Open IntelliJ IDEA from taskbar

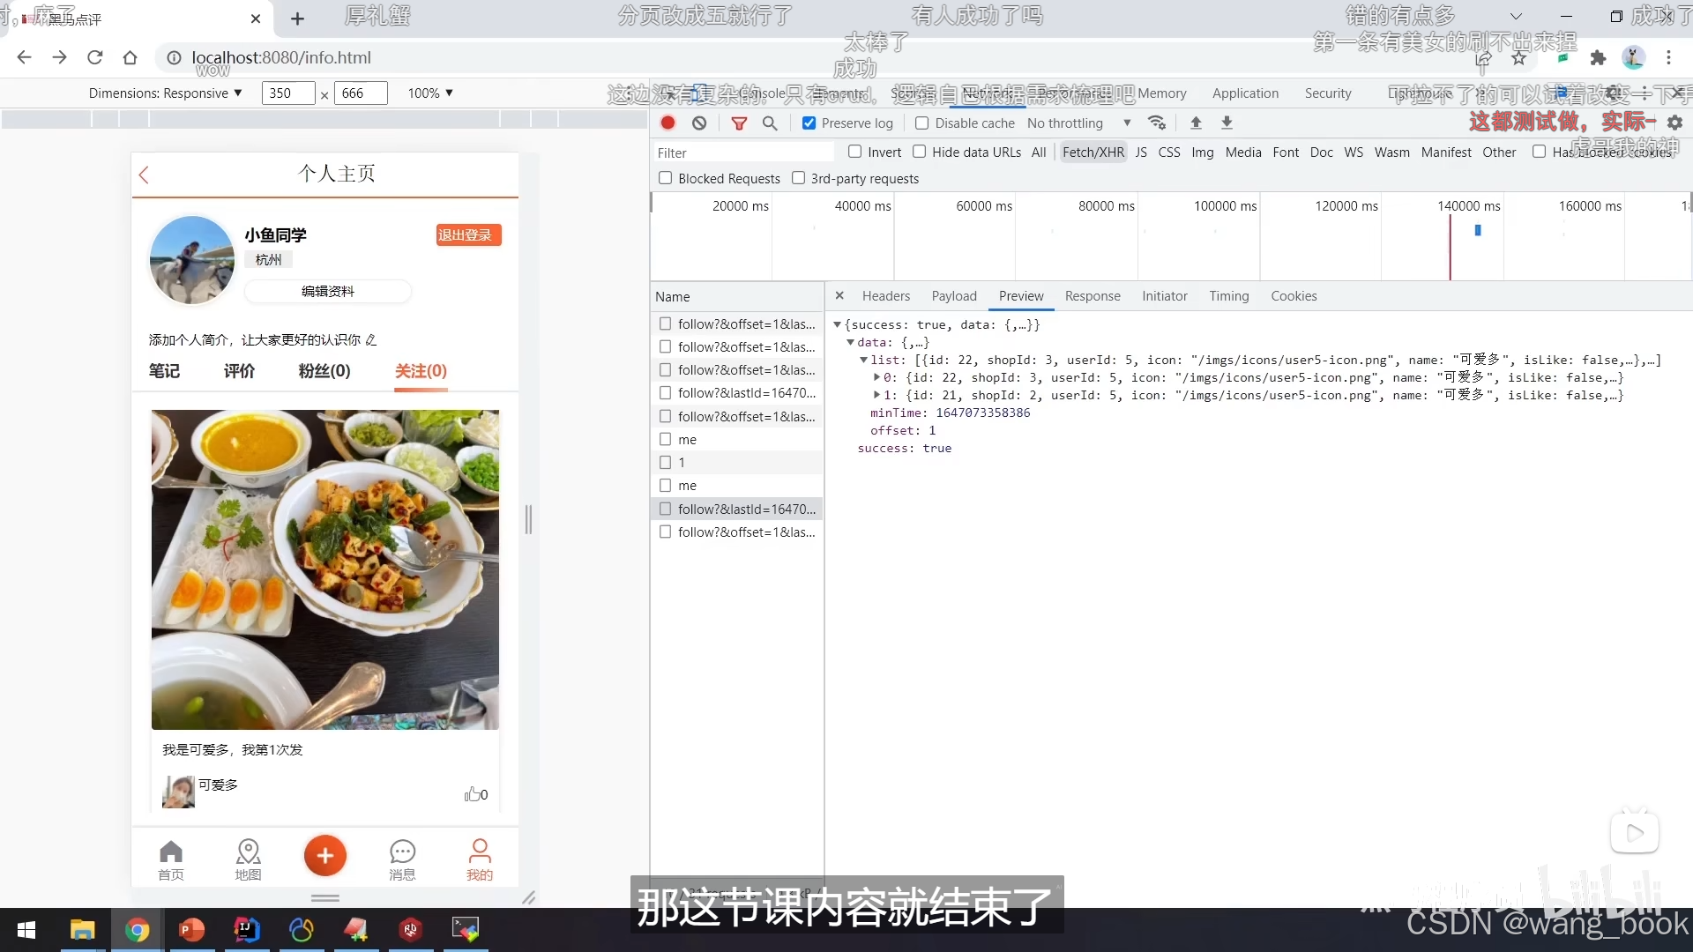click(x=246, y=930)
